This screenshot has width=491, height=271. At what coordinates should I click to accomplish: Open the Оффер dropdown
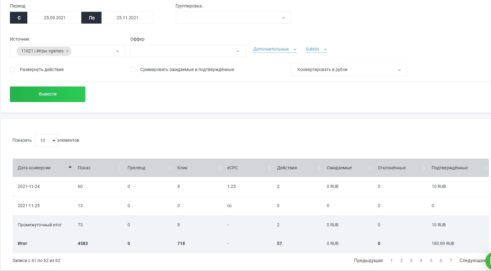point(188,51)
